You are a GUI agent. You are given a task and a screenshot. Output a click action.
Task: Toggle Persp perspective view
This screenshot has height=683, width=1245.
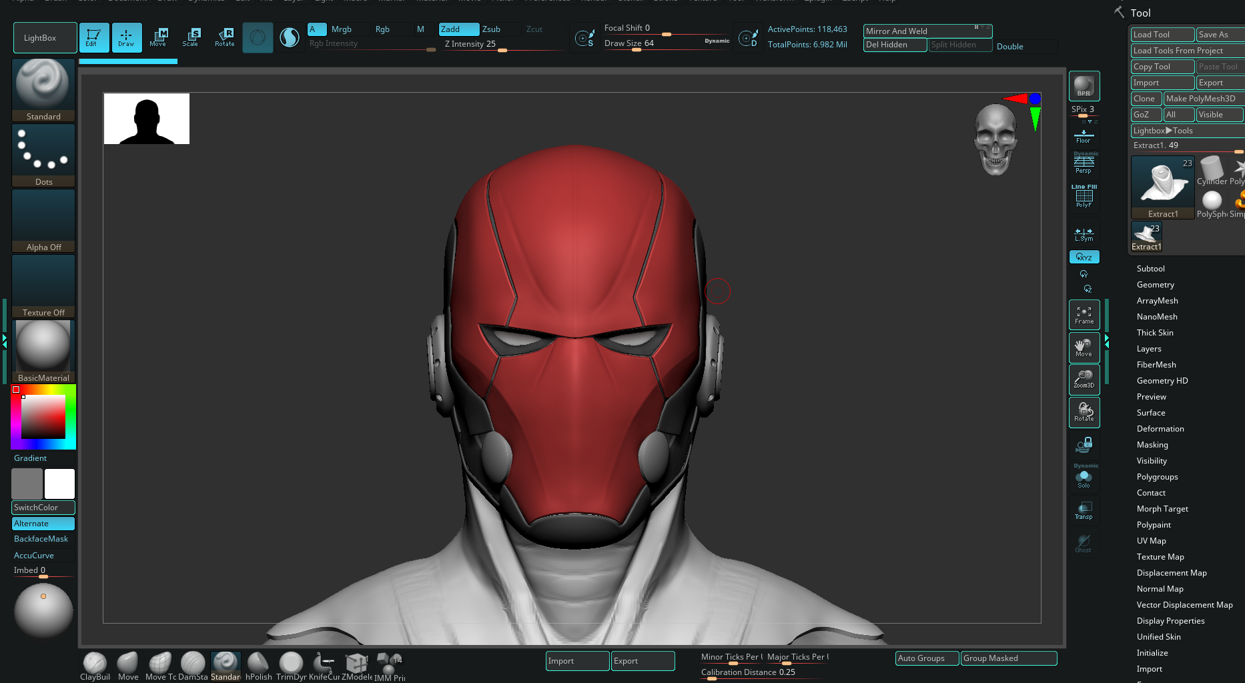tap(1084, 164)
